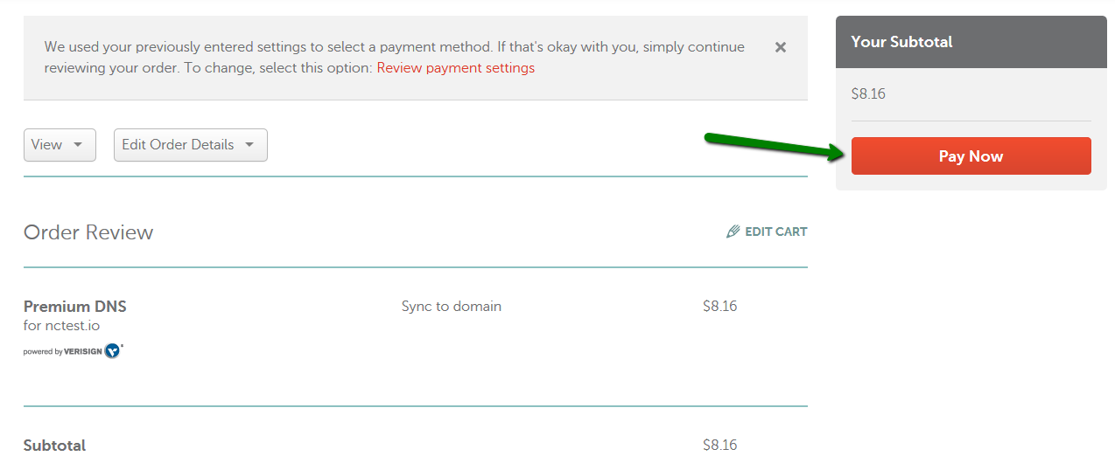Click the arrow on the View button

(x=78, y=145)
